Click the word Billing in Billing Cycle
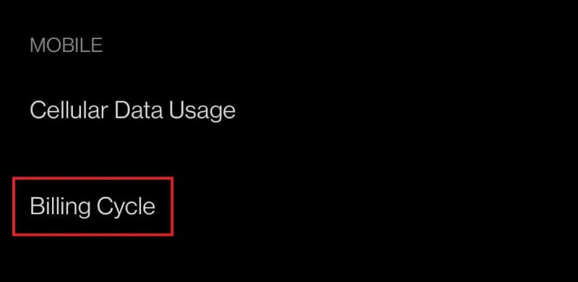Screen dimensions: 578x282 (x=60, y=207)
